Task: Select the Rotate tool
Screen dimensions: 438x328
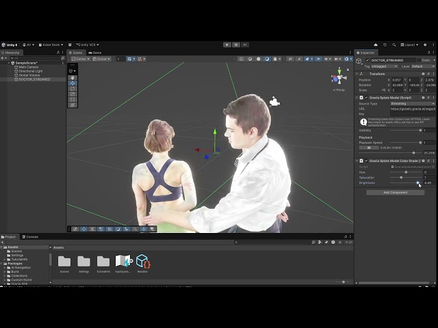Action: pos(73,89)
